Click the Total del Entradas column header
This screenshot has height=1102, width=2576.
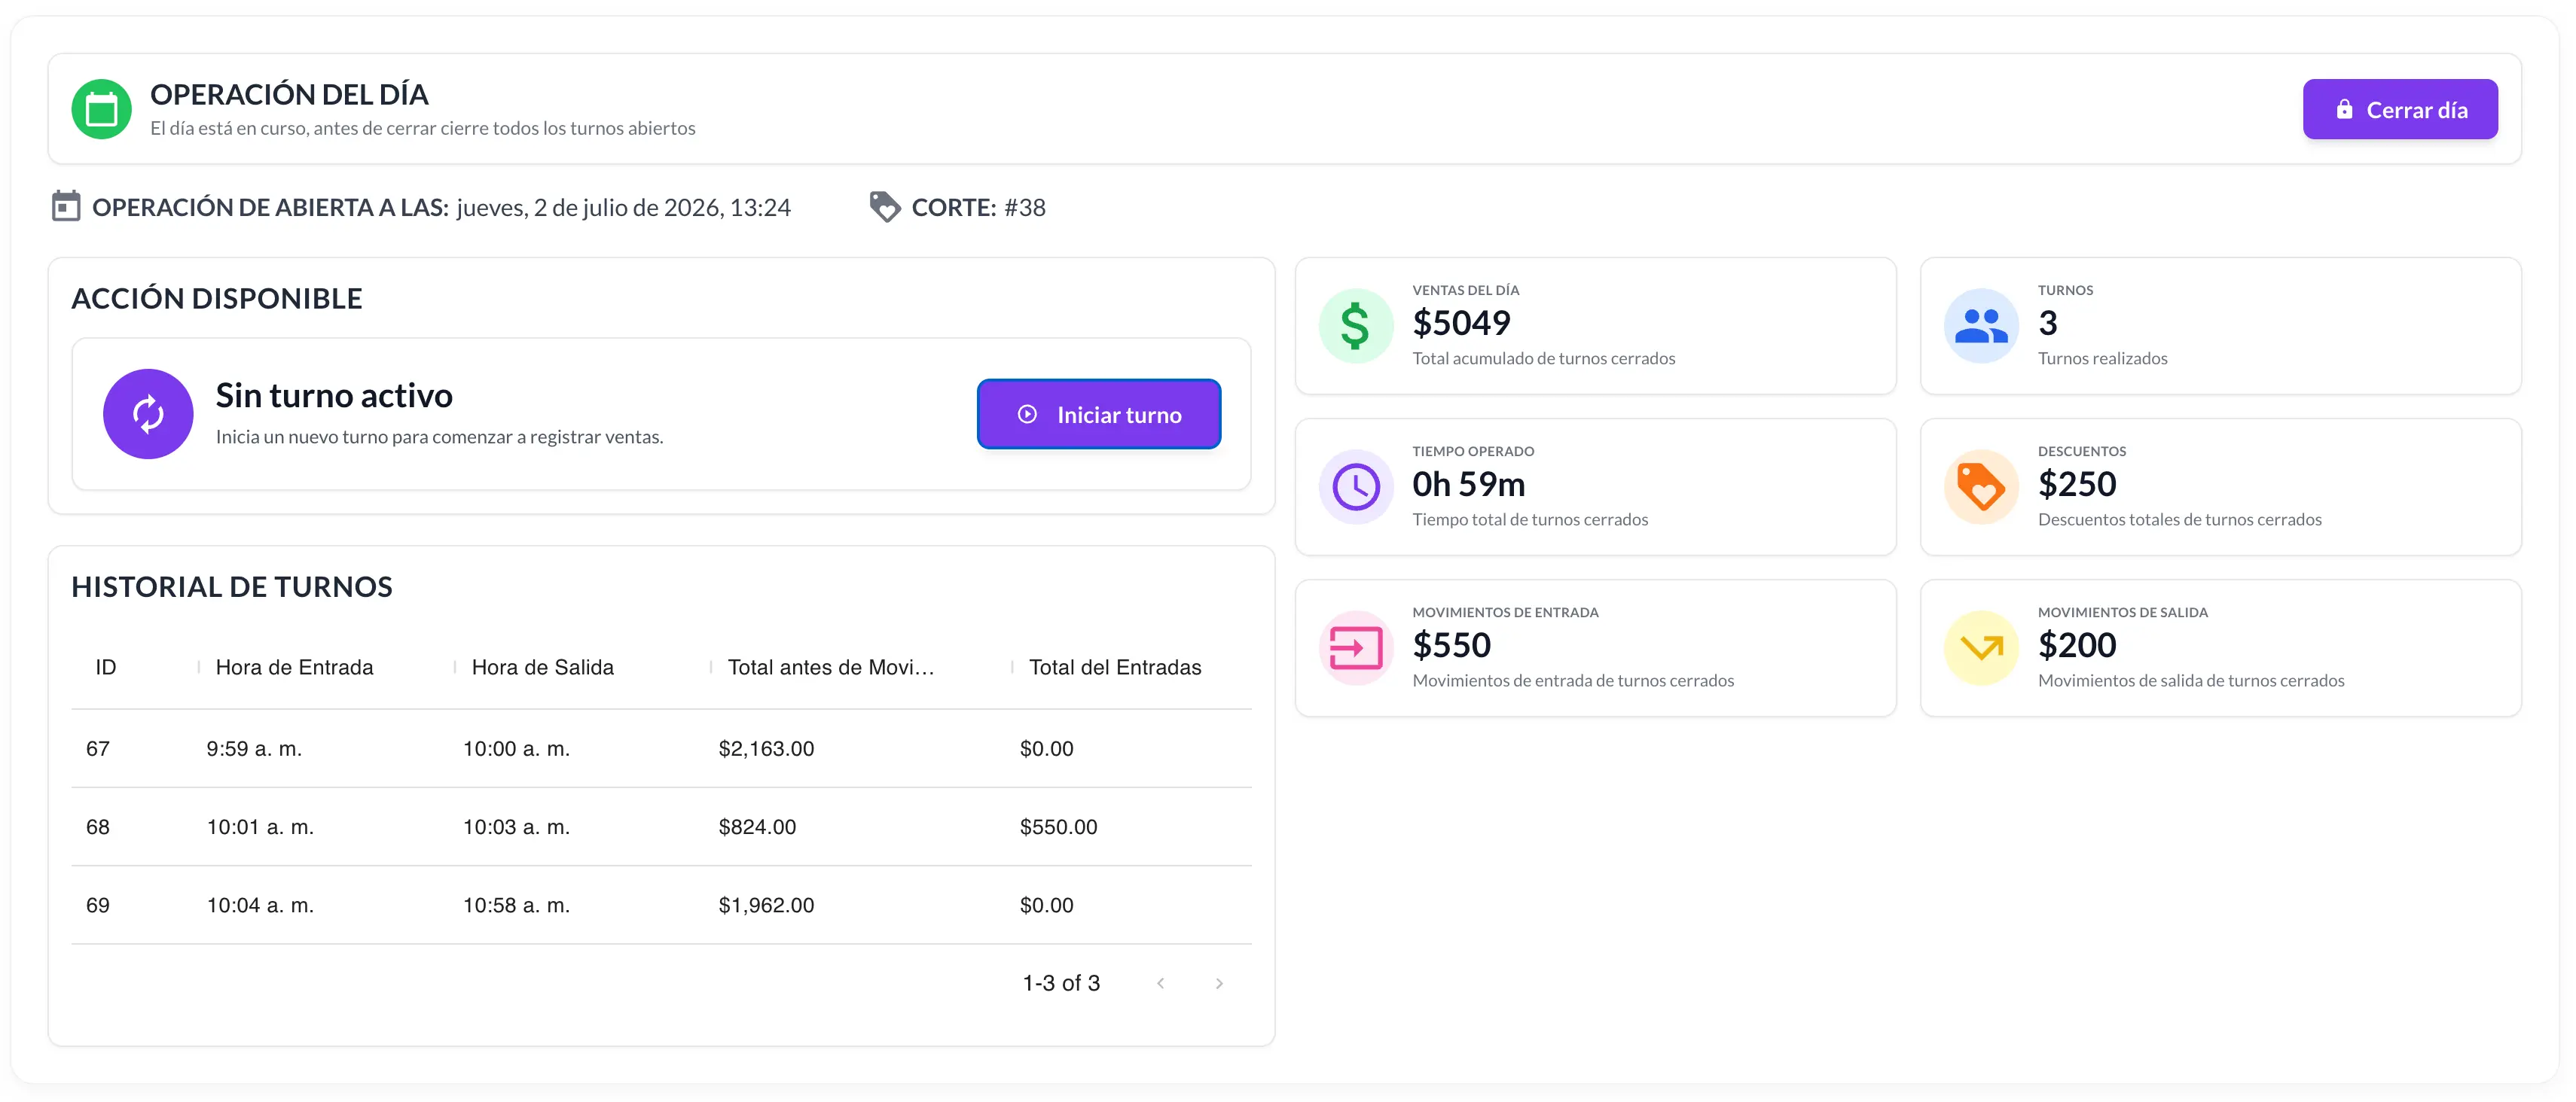[1115, 668]
